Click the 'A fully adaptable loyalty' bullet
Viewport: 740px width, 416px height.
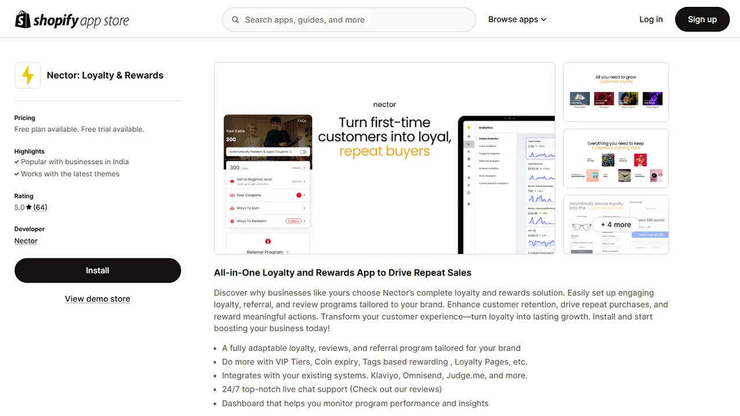tap(371, 348)
